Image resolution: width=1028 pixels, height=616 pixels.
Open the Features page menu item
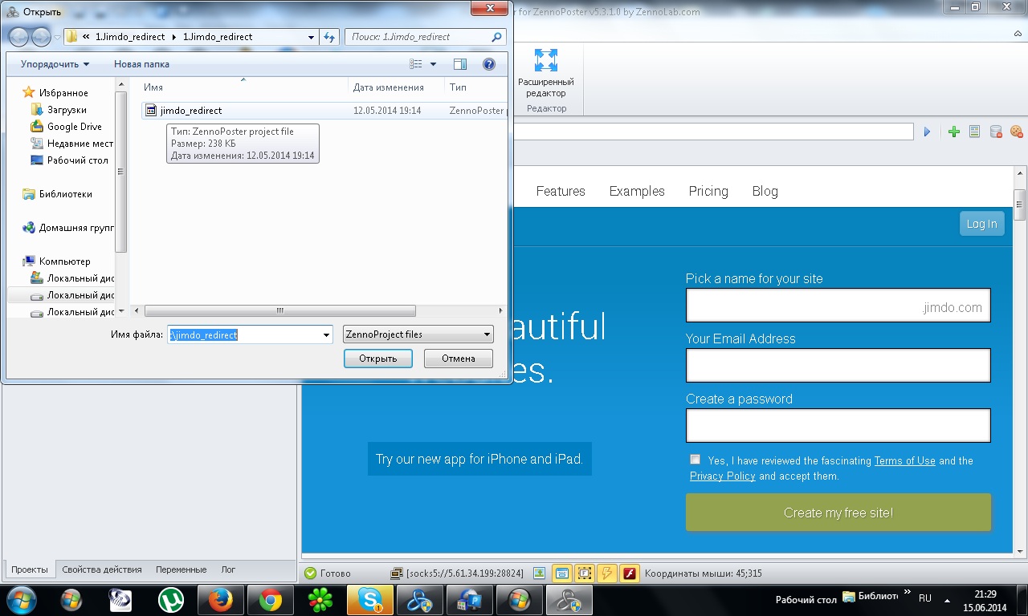point(561,191)
